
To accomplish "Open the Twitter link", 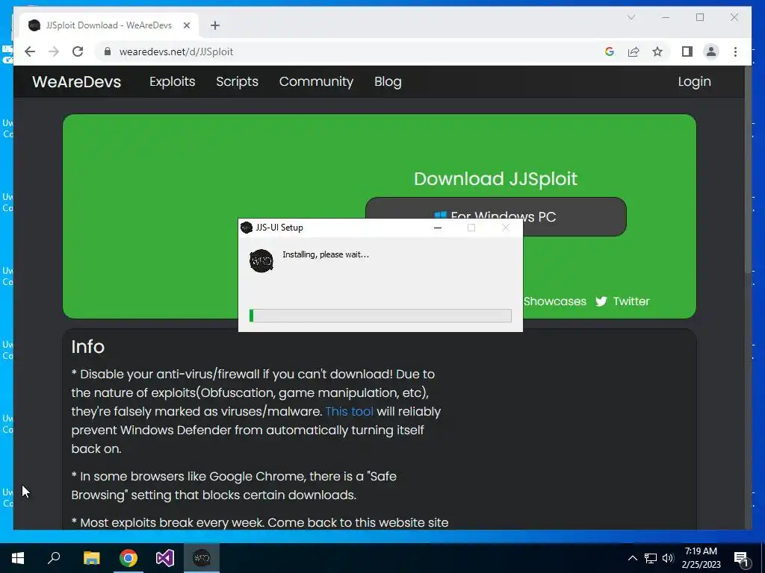I will tap(631, 301).
